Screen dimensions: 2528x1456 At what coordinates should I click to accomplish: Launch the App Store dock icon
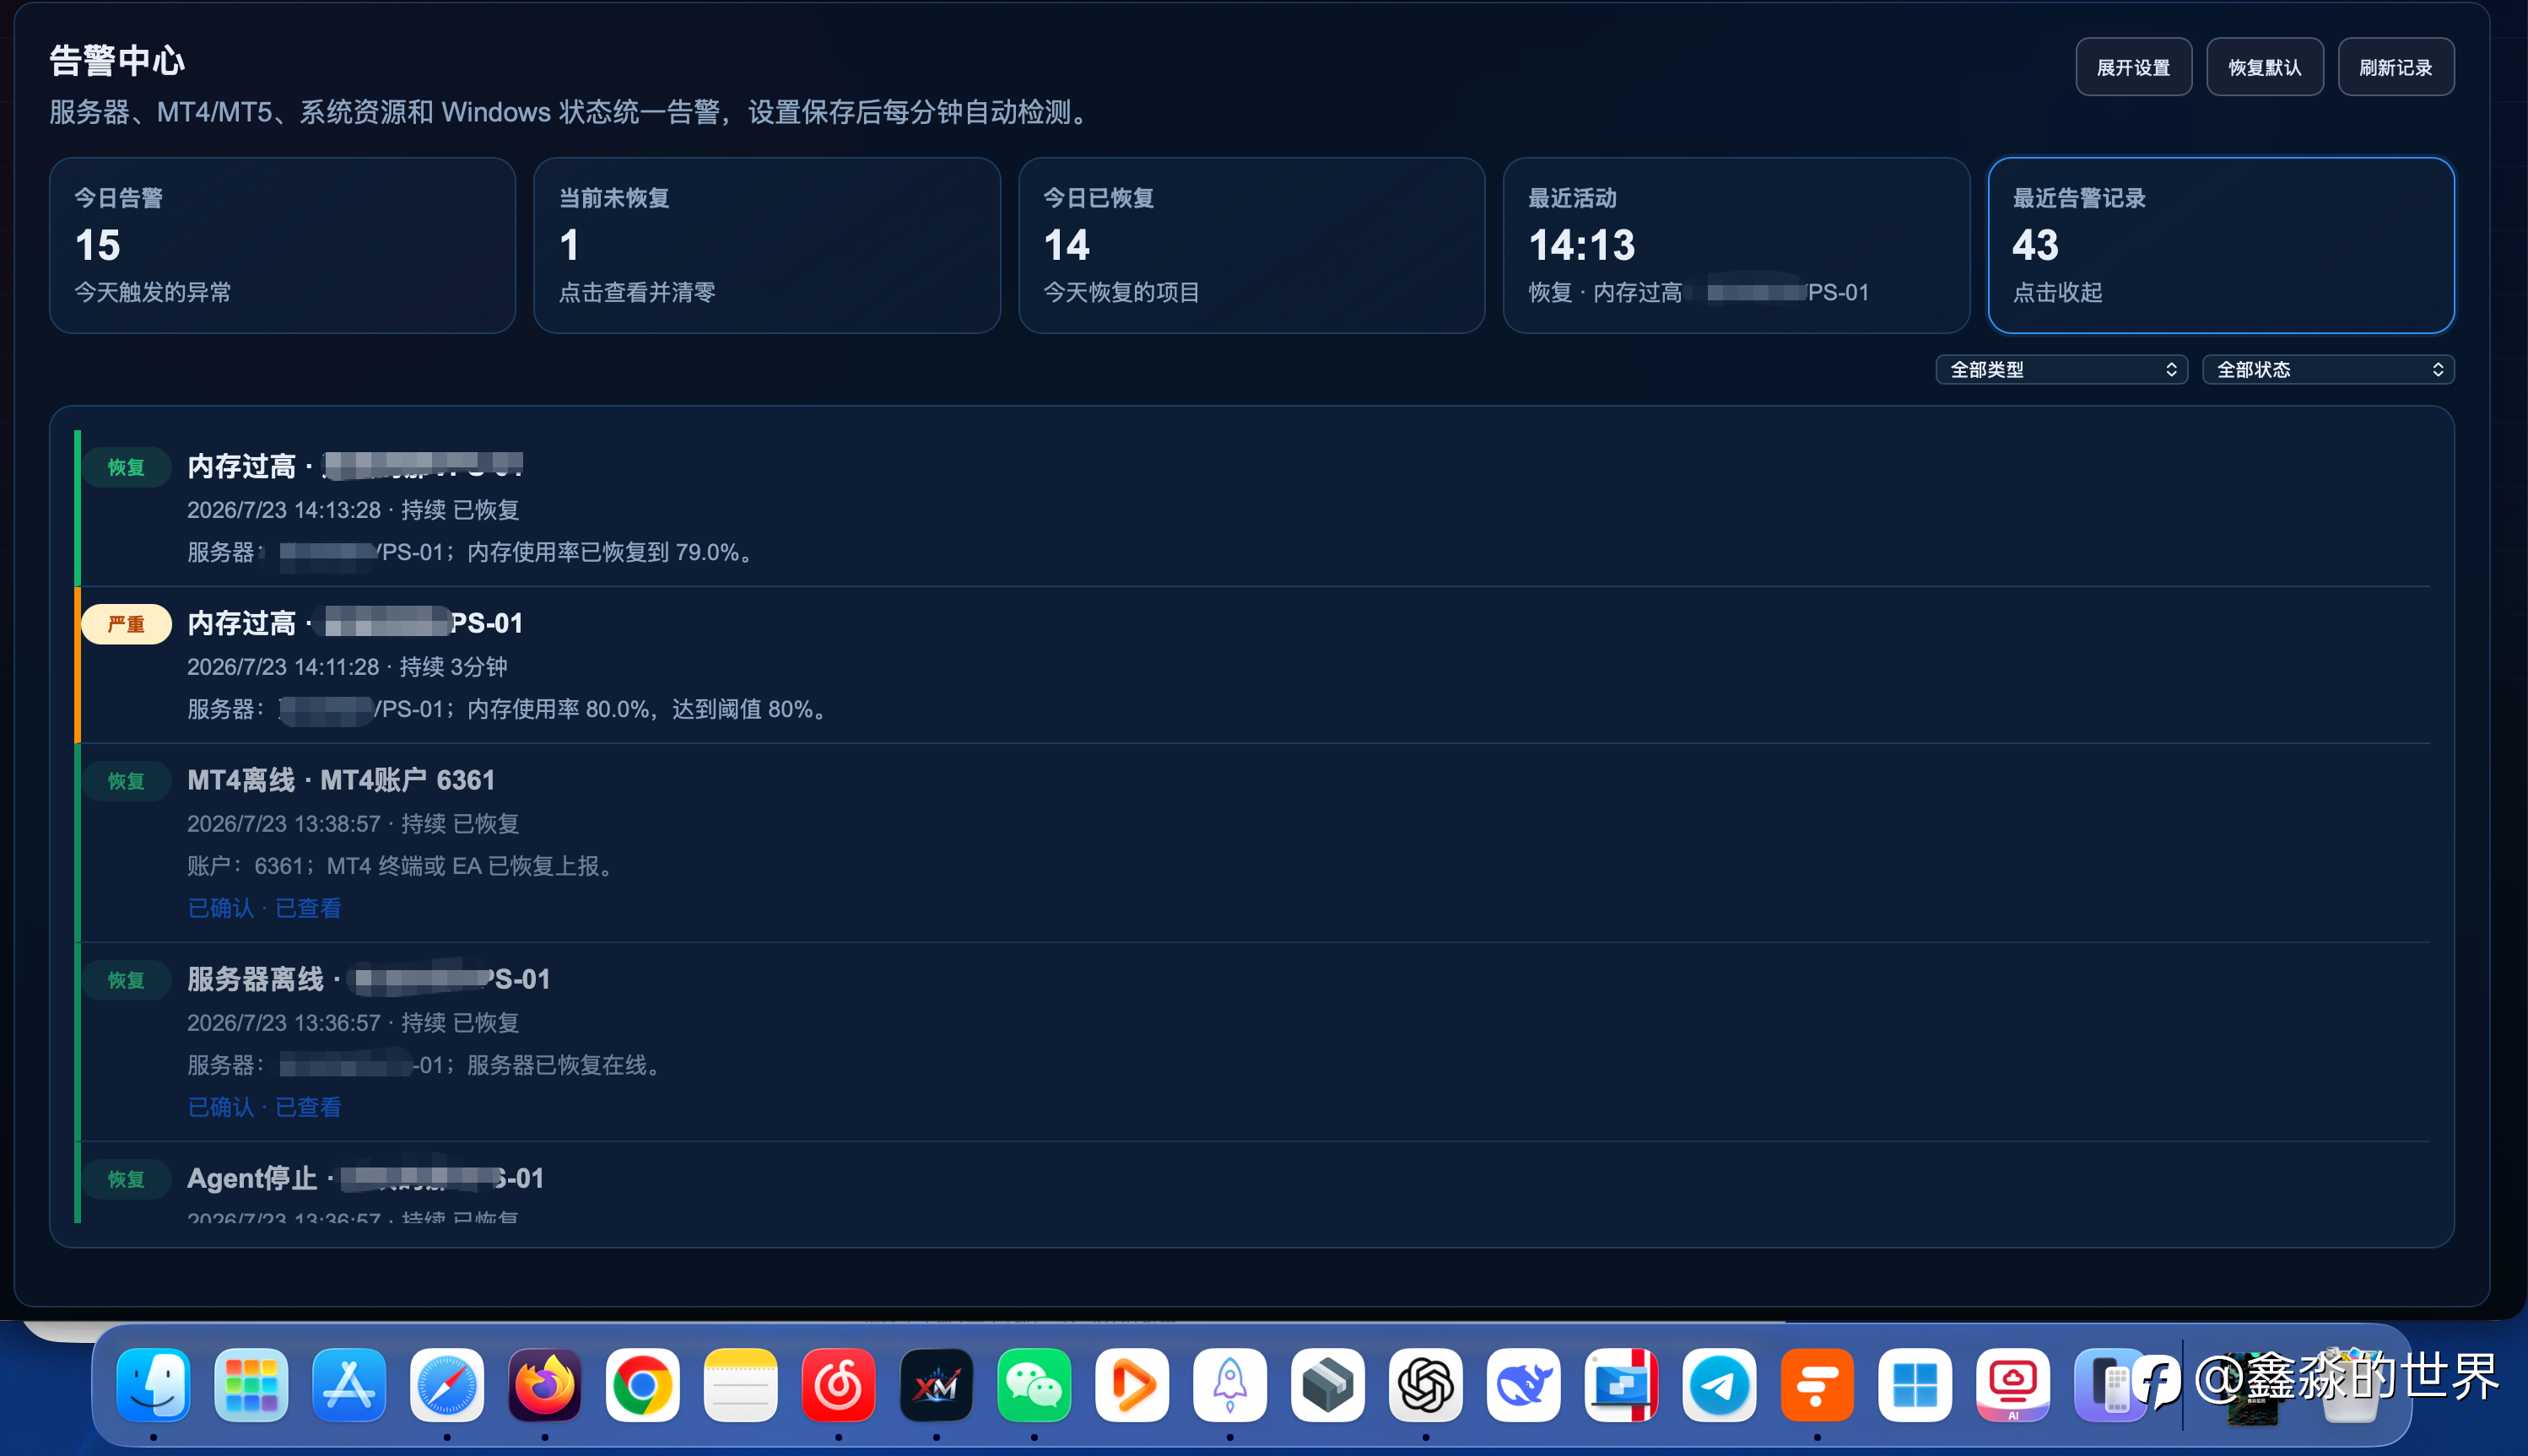349,1385
